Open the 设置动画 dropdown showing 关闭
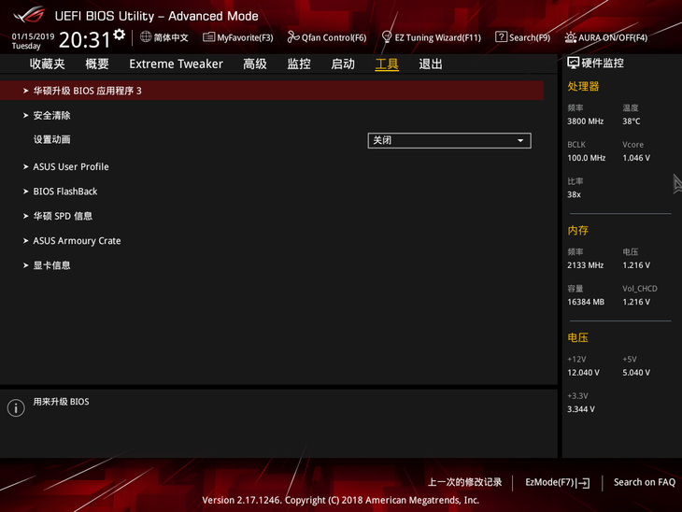This screenshot has width=682, height=512. coord(449,140)
